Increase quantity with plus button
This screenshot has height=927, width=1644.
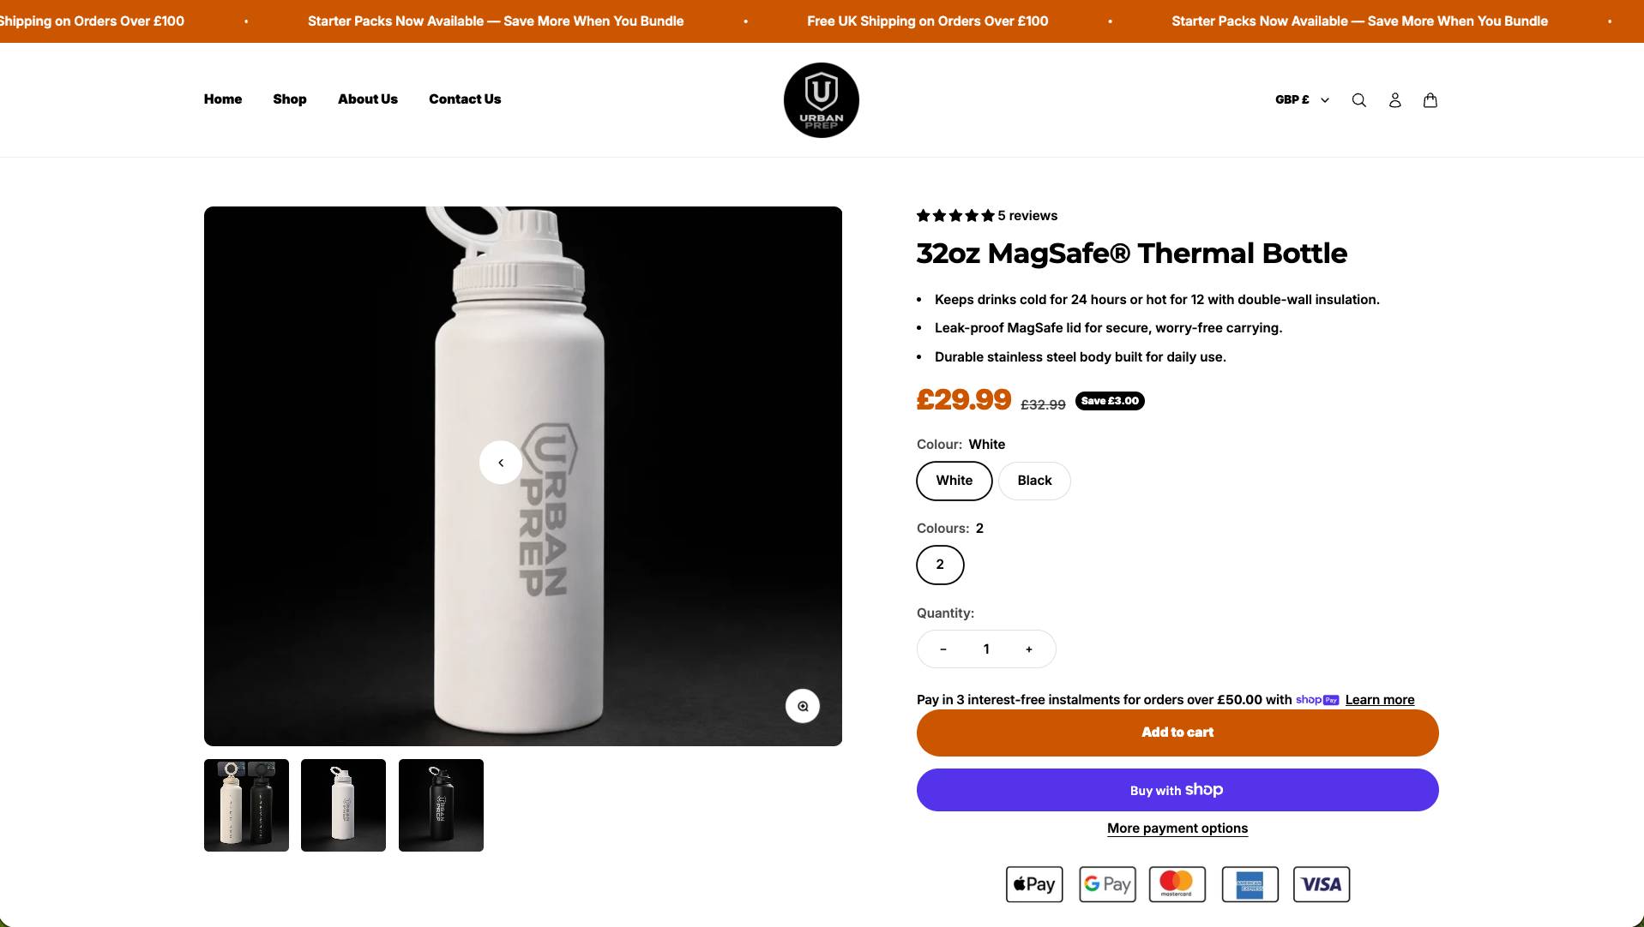pyautogui.click(x=1029, y=649)
